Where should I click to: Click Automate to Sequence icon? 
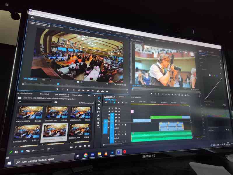pyautogui.click(x=71, y=147)
